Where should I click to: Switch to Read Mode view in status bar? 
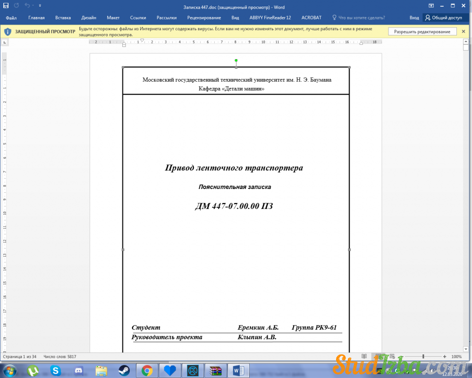click(364, 356)
